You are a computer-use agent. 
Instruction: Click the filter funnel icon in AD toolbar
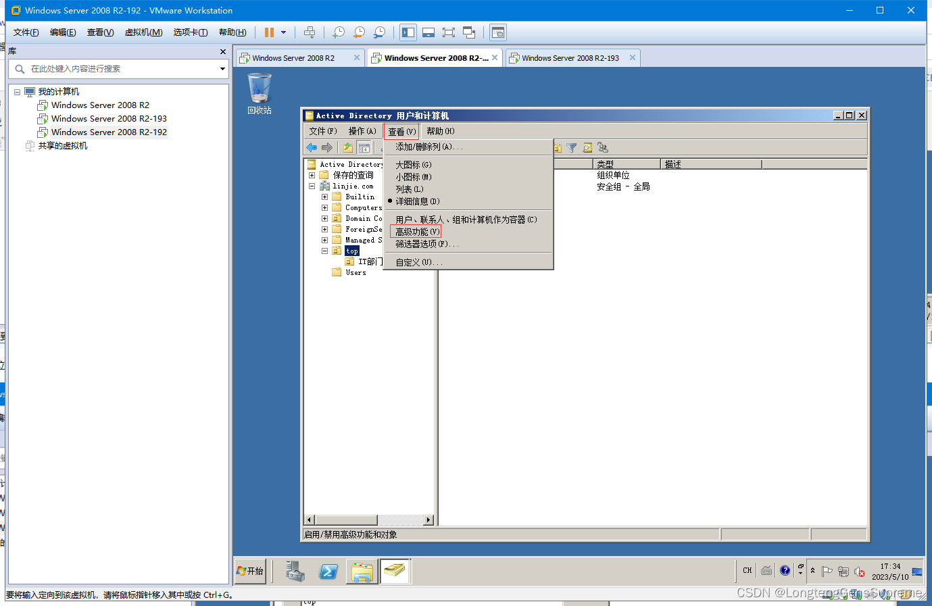572,147
